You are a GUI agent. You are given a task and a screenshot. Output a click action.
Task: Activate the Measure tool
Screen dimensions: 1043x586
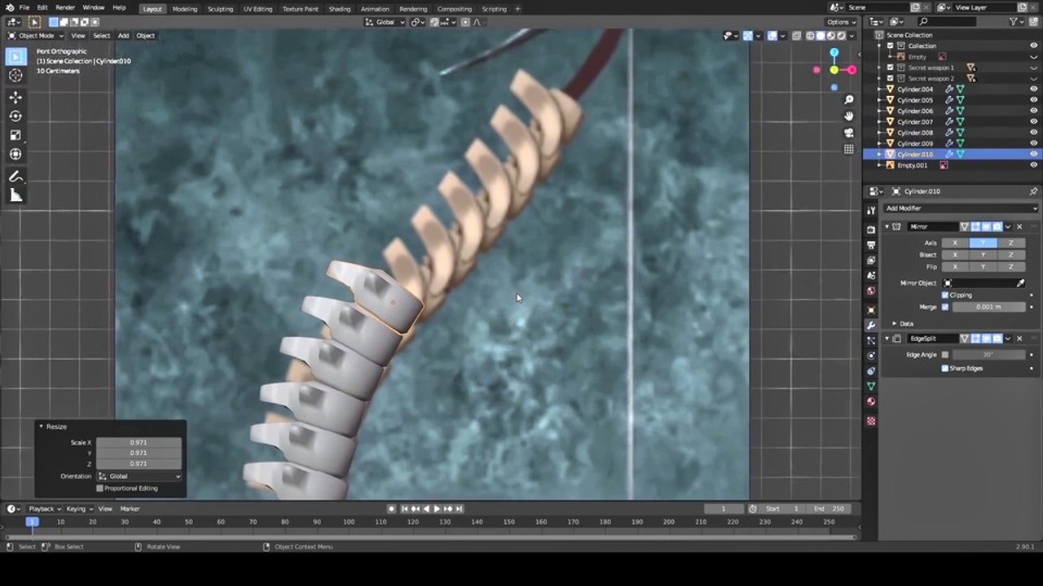tap(15, 195)
